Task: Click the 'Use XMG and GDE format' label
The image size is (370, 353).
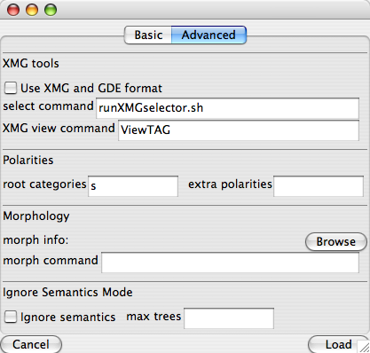Action: click(x=91, y=89)
